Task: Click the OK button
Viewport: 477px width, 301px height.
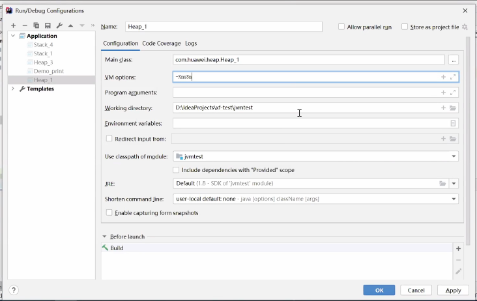Action: 379,290
